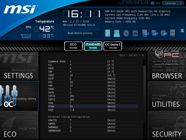
Task: Open the BROWSER panel
Action: 167,66
